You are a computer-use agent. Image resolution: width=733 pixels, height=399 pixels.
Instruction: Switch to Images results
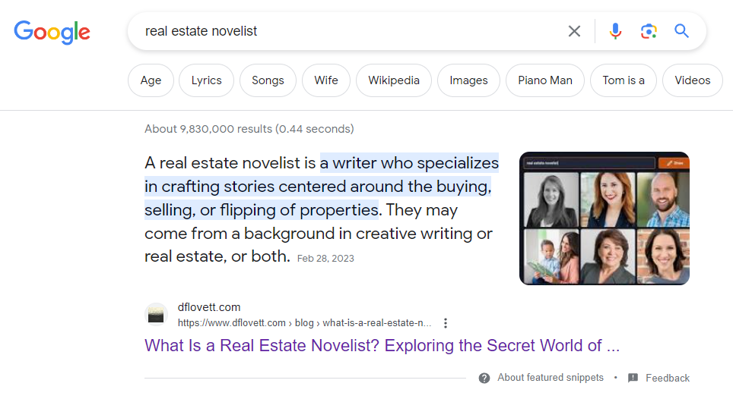tap(468, 80)
